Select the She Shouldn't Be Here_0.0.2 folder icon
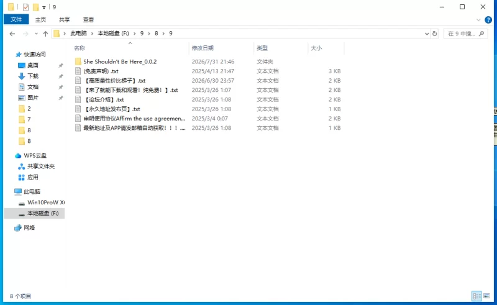Screen dimensions: 497x305 pos(78,61)
